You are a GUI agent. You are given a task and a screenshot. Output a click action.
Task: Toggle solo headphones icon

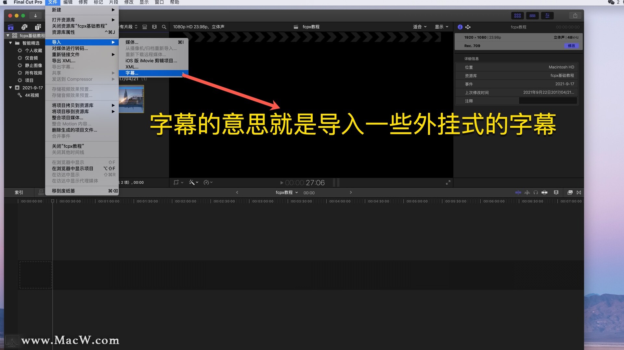(x=536, y=193)
